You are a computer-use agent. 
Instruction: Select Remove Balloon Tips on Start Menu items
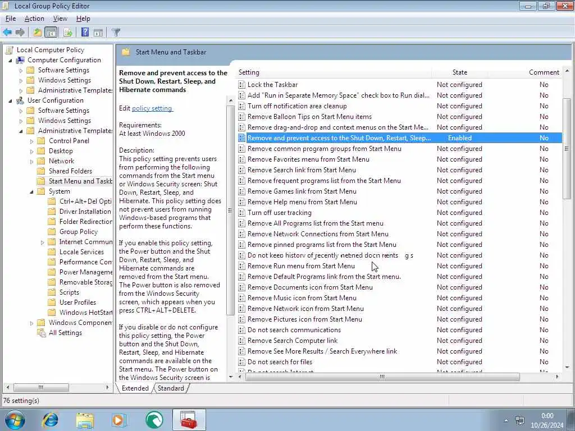[x=309, y=117]
